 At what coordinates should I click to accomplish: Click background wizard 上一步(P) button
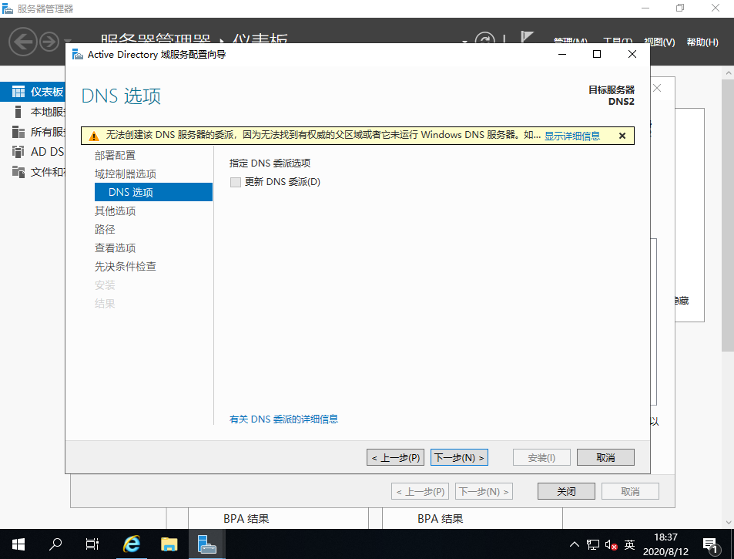tap(421, 491)
